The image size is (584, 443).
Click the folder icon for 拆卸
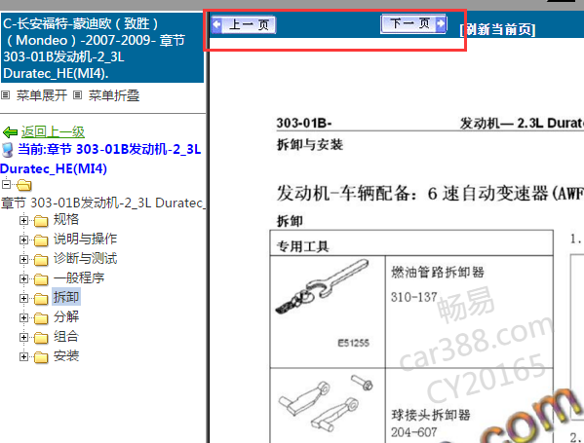[x=41, y=299]
